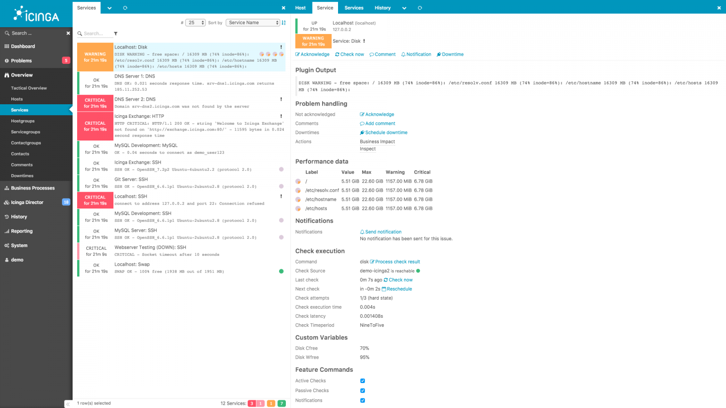This screenshot has height=408, width=726.
Task: Open the filter funnel icon in Services list
Action: coord(116,34)
